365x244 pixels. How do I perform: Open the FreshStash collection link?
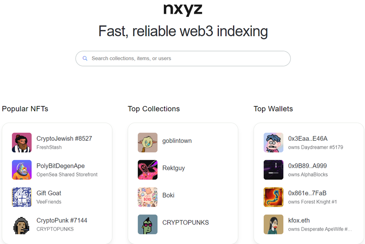(49, 147)
